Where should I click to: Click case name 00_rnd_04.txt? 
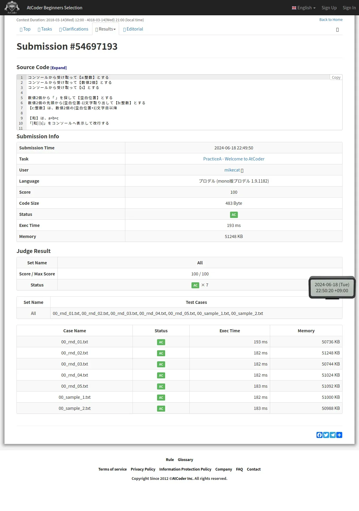[74, 375]
